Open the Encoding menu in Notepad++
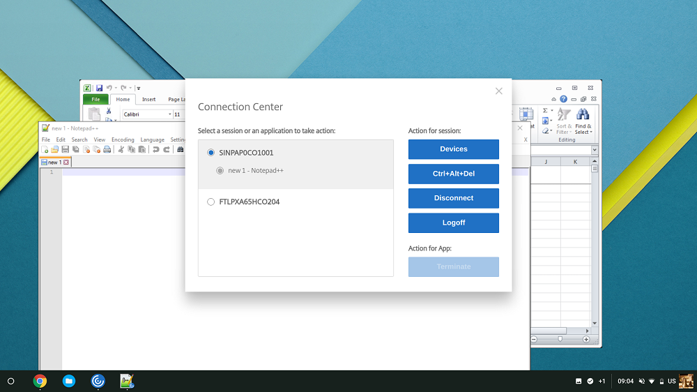The height and width of the screenshot is (392, 697). (x=123, y=140)
